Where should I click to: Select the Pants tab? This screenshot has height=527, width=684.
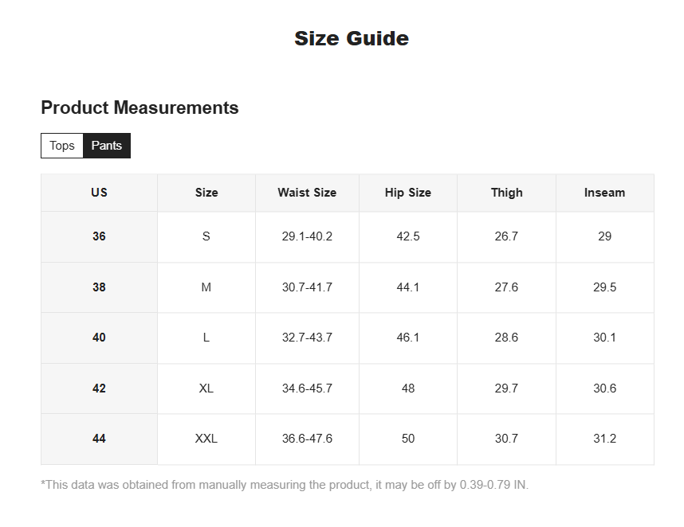pos(107,146)
